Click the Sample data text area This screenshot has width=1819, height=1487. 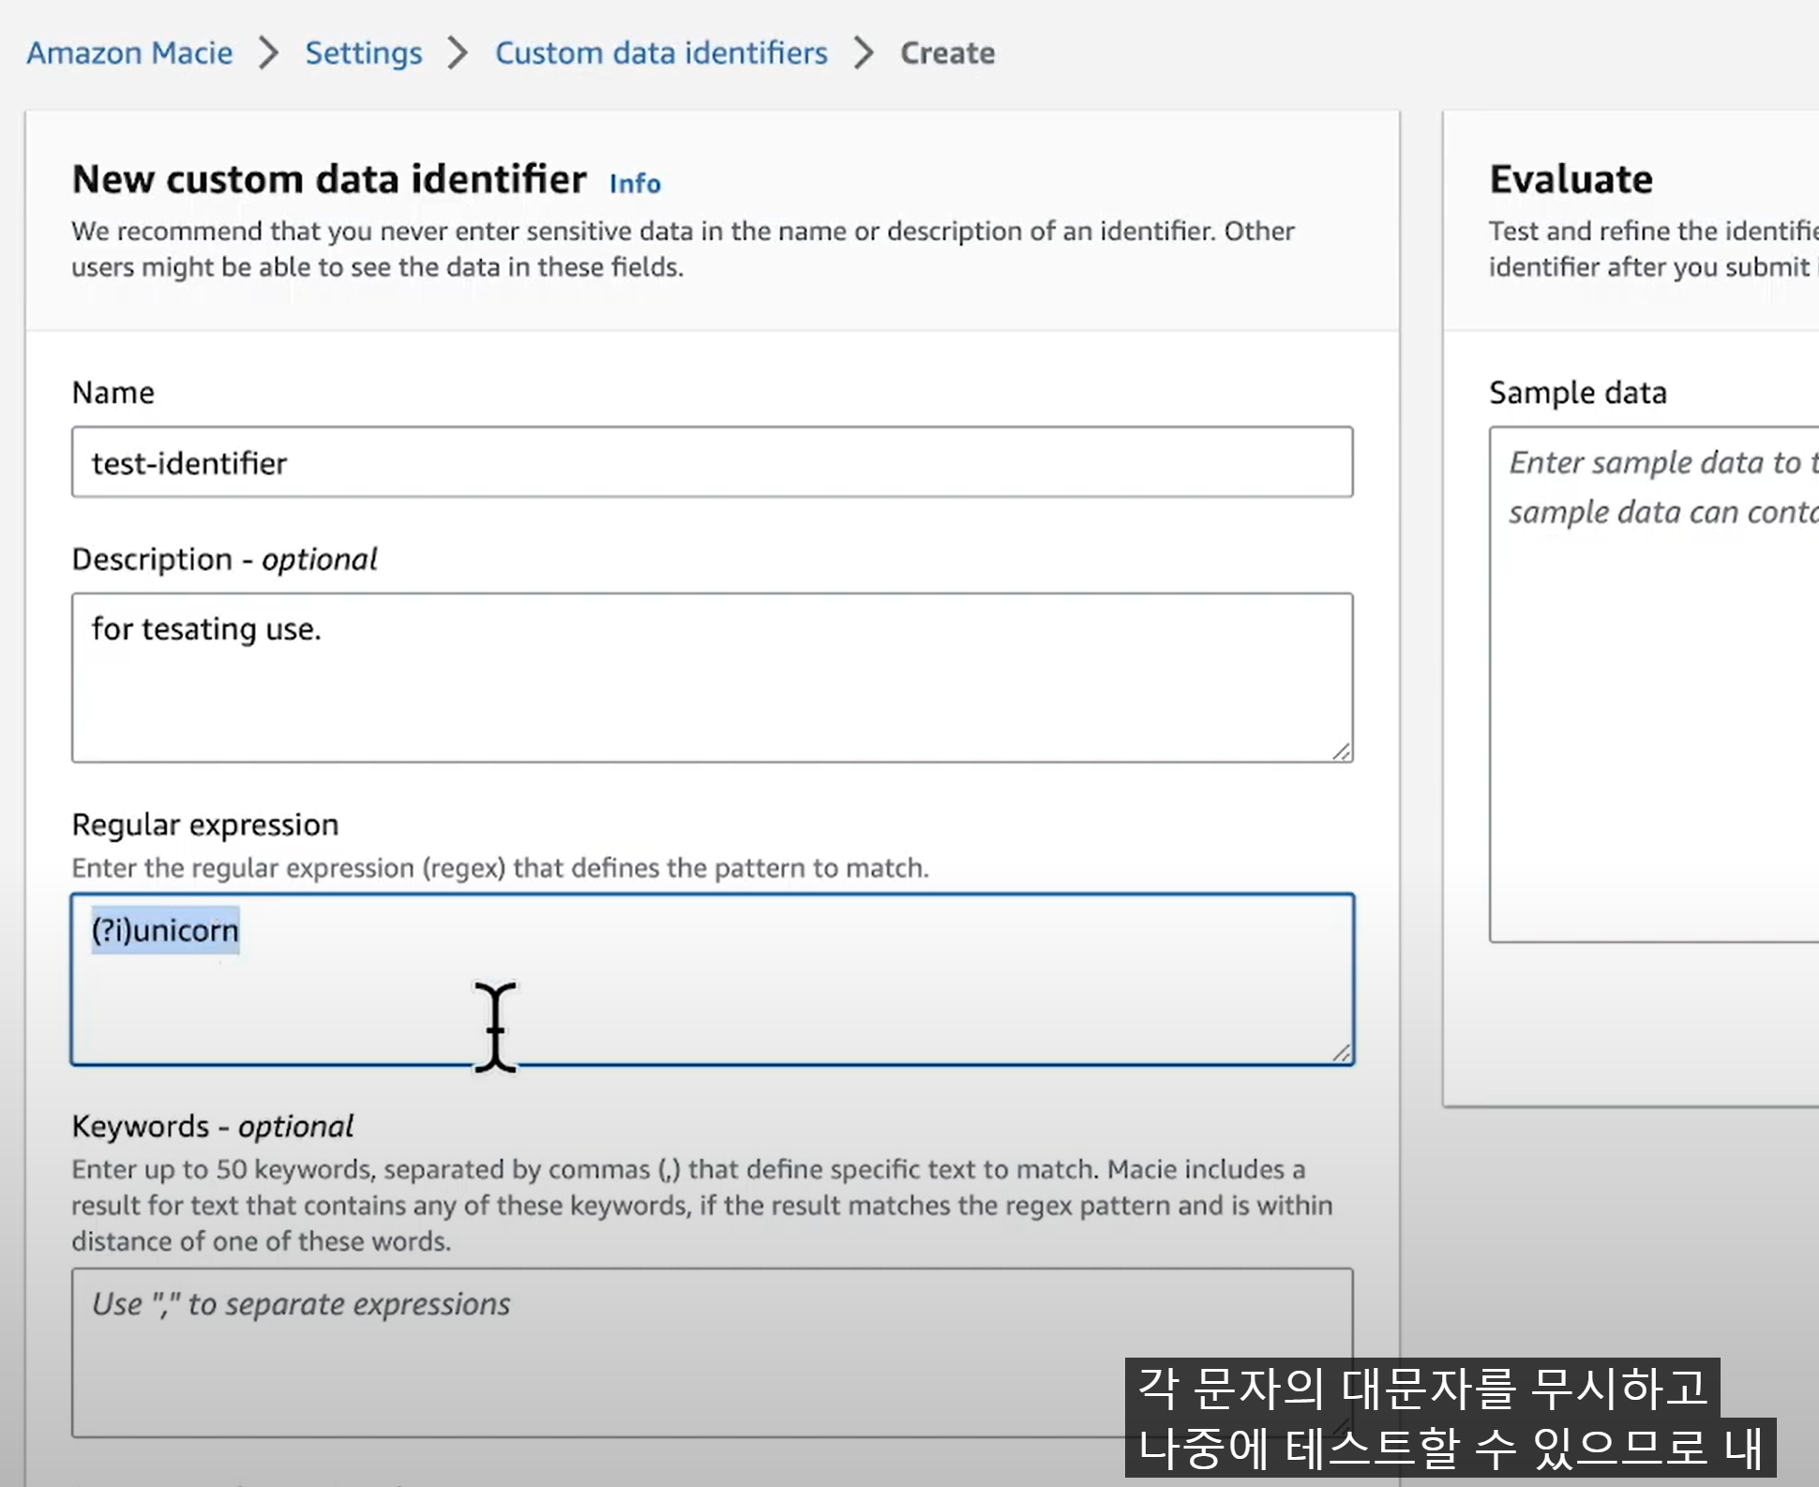(x=1655, y=684)
